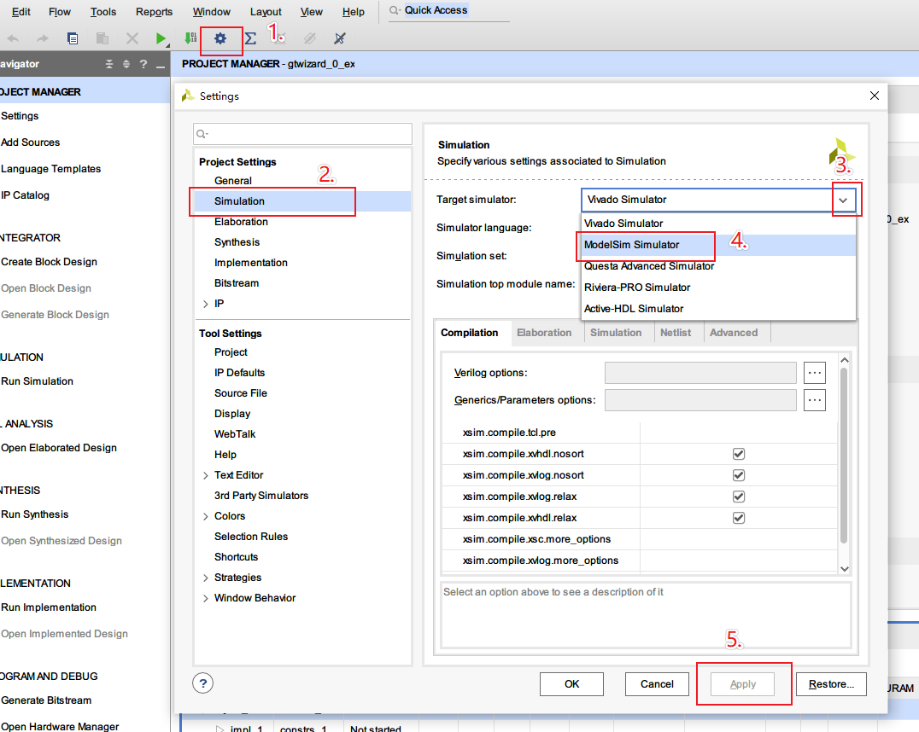The width and height of the screenshot is (919, 732).
Task: Close the Settings dialog
Action: point(874,96)
